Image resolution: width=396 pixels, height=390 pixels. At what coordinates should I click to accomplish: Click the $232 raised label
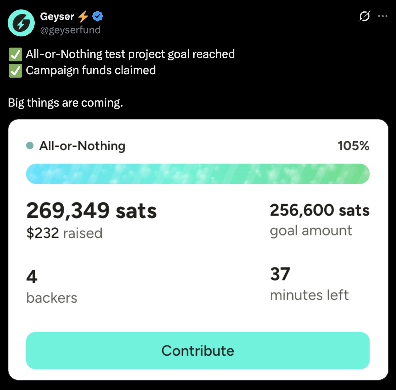point(64,233)
